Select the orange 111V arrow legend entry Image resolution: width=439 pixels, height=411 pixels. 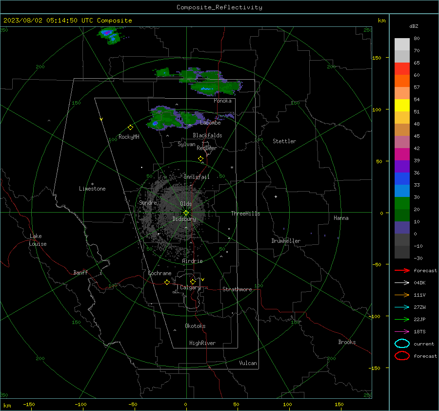pyautogui.click(x=402, y=295)
